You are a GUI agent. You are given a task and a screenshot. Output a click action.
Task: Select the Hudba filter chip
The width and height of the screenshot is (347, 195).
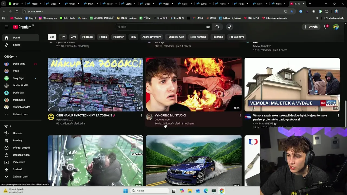click(103, 37)
